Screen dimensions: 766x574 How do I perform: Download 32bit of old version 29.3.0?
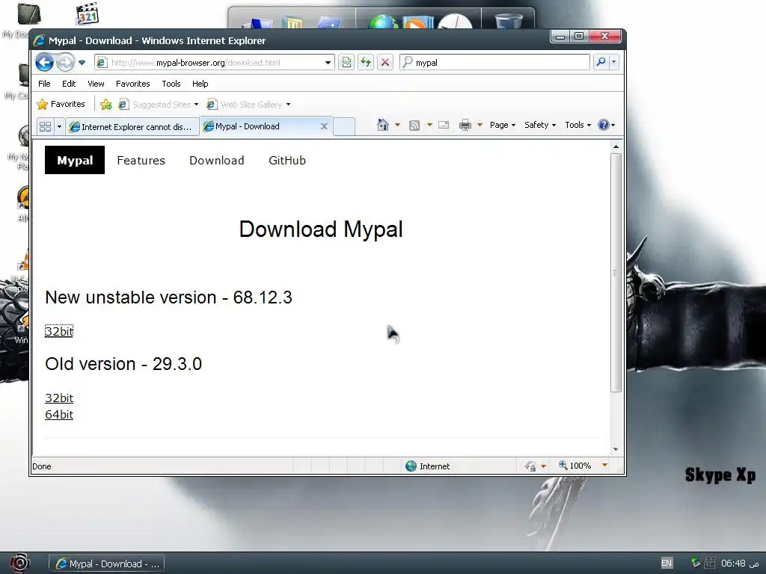(x=59, y=398)
